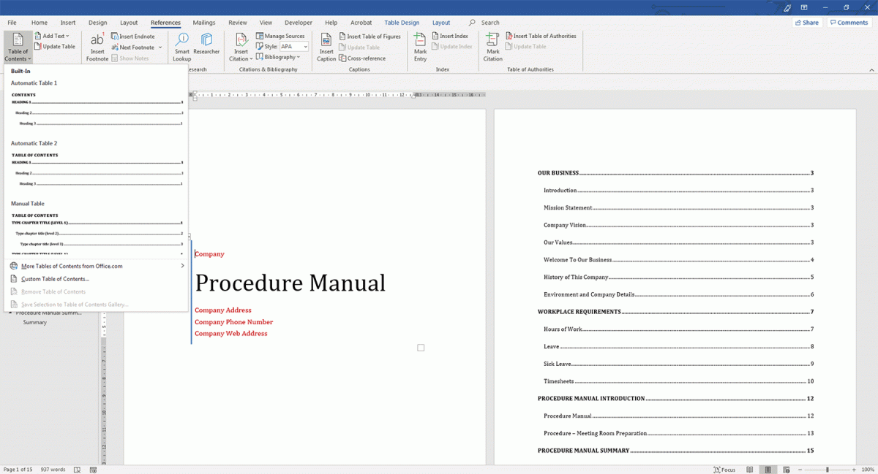Open the Table Design contextual tab

pos(402,23)
